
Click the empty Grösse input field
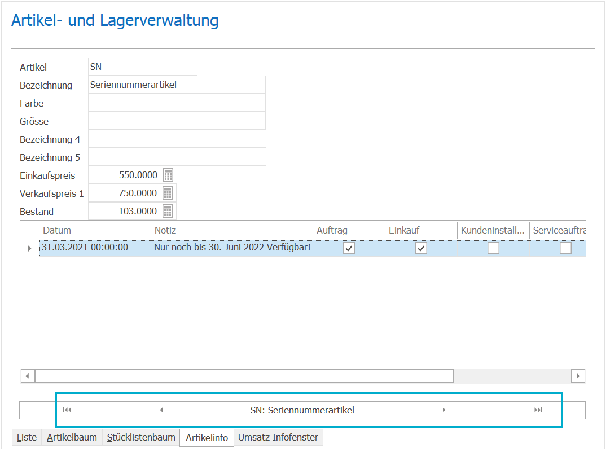click(x=177, y=121)
